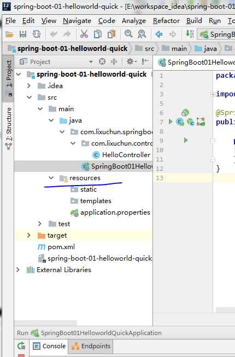
Task: Open the Project view dropdown arrow
Action: tap(91, 62)
